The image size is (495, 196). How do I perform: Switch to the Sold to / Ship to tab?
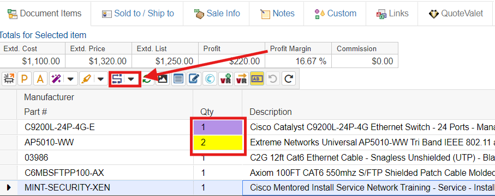pyautogui.click(x=138, y=14)
